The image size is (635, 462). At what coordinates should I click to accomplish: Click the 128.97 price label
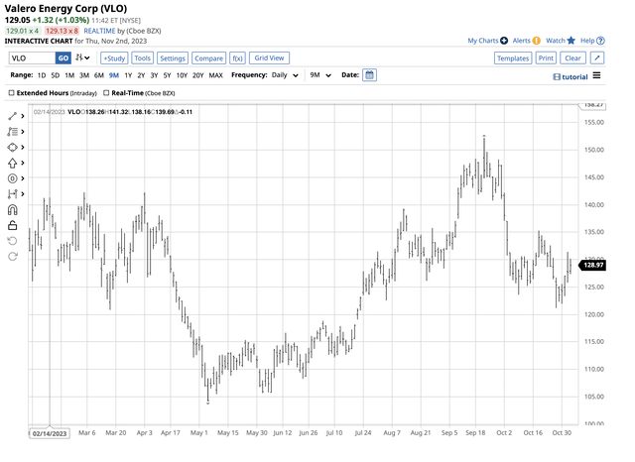593,265
